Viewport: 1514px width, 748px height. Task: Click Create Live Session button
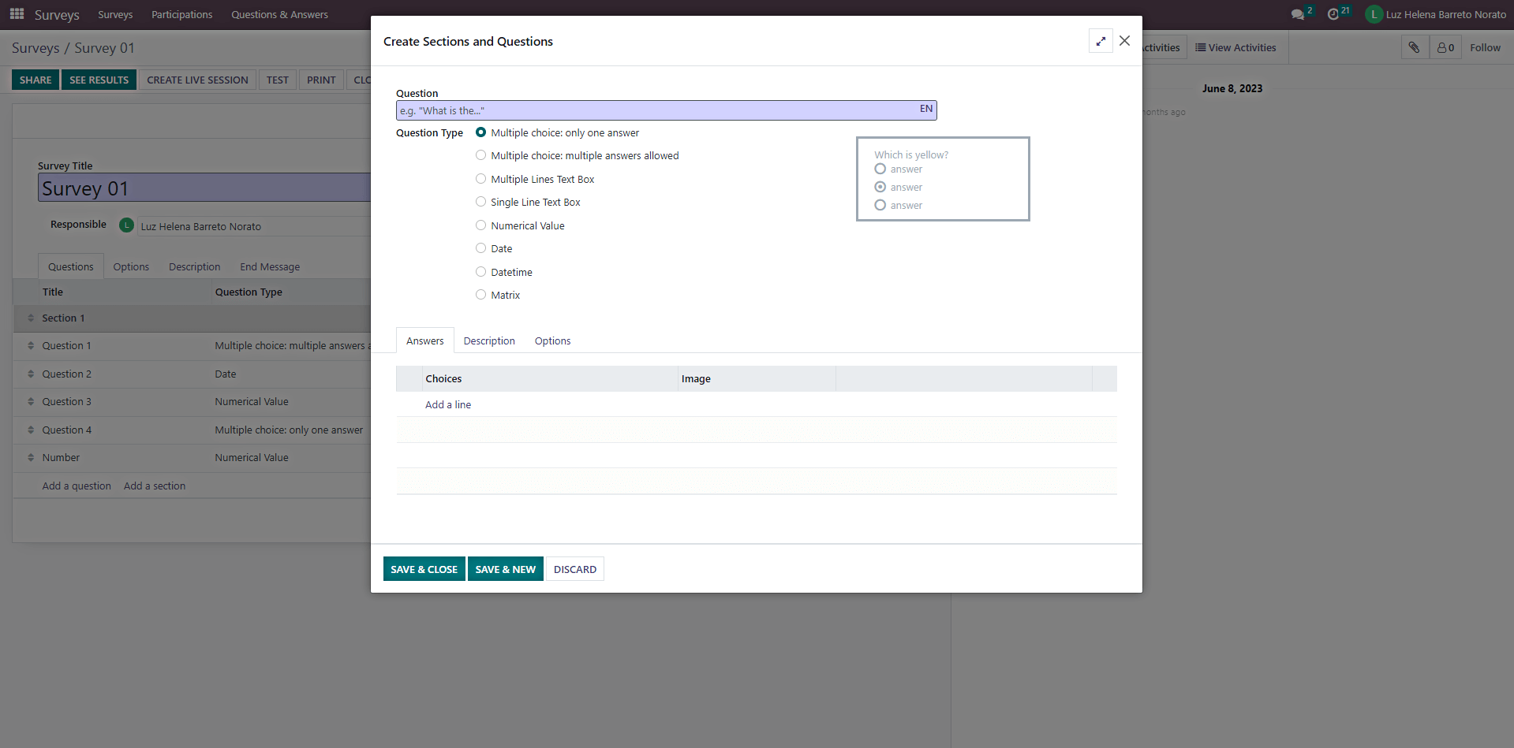(x=197, y=80)
